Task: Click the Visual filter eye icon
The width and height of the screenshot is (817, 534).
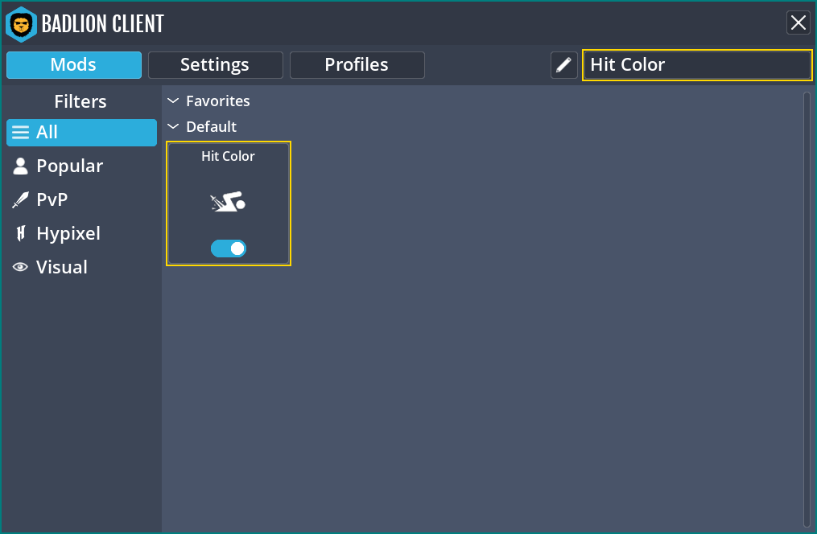Action: pyautogui.click(x=20, y=267)
